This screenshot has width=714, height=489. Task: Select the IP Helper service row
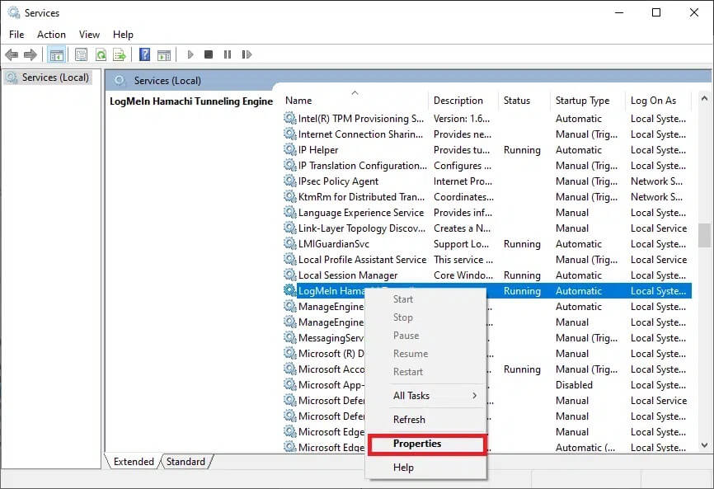click(318, 150)
